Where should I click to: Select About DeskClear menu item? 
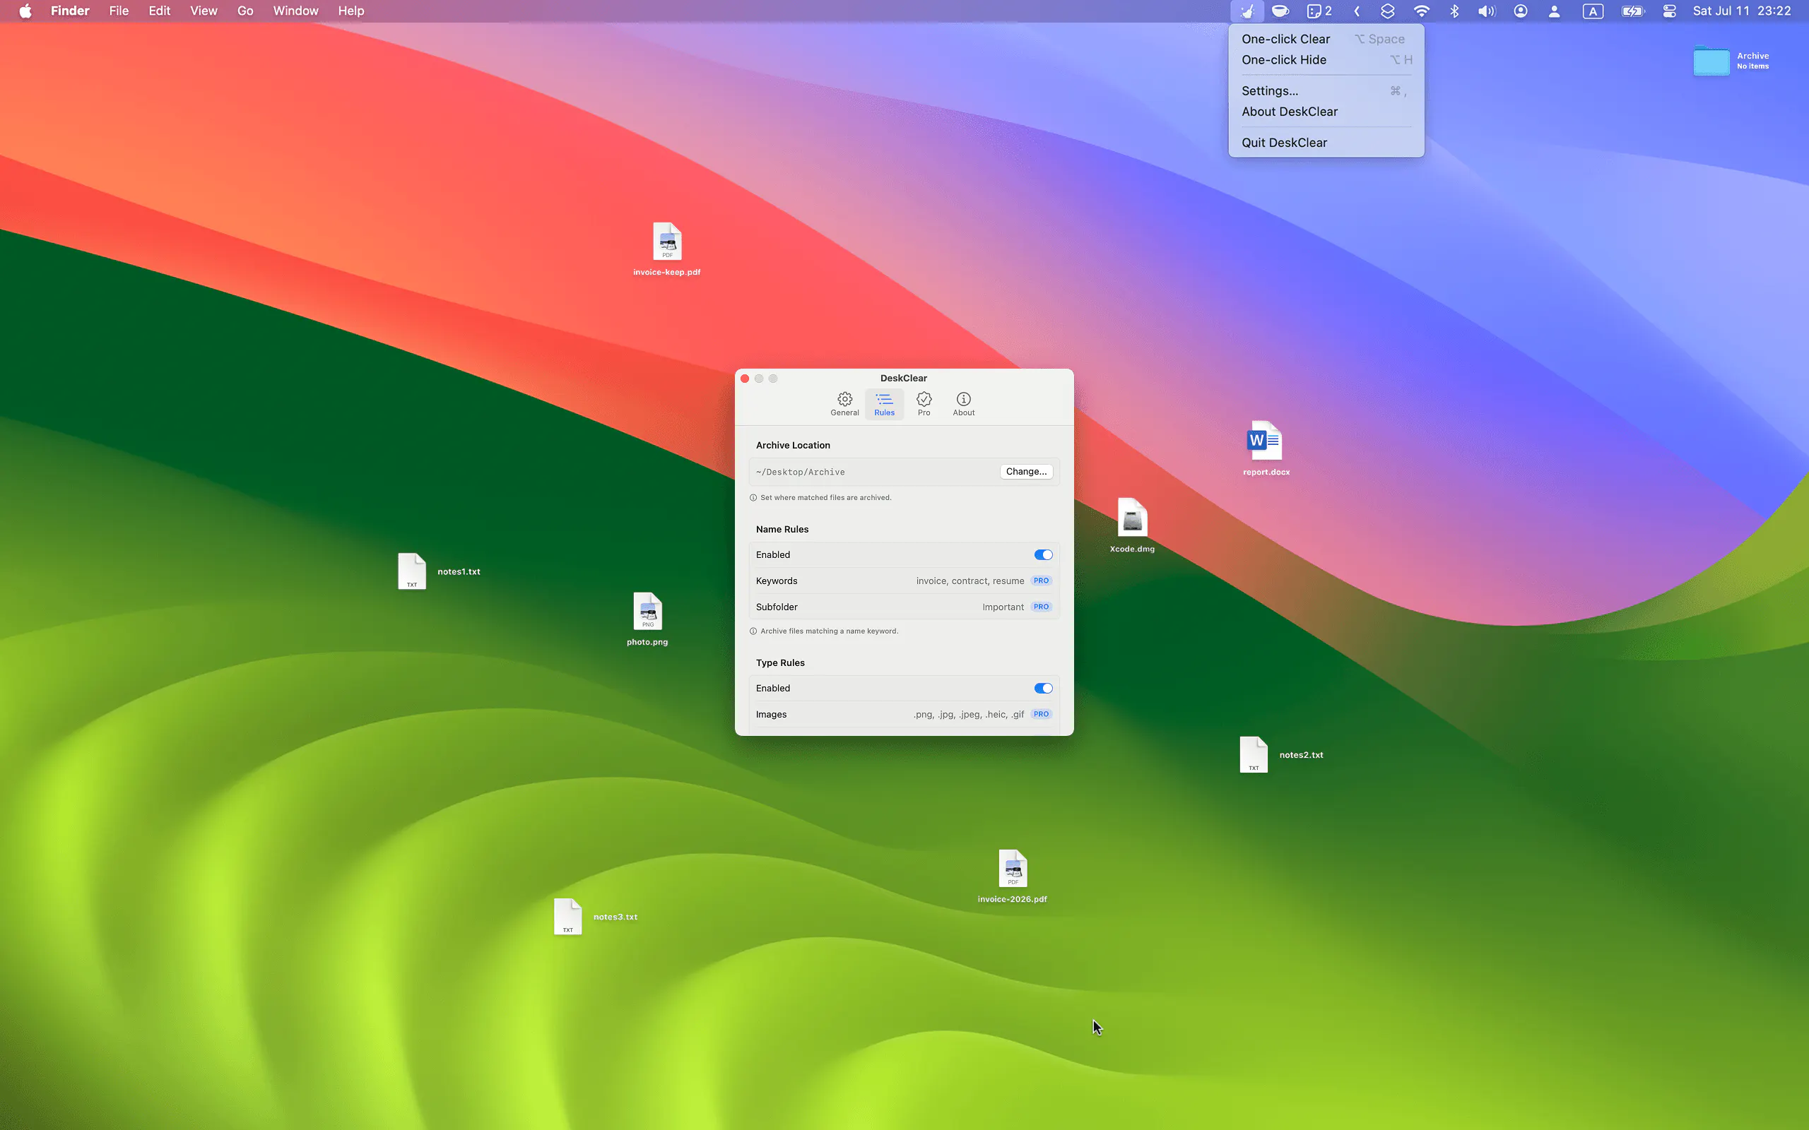click(x=1326, y=112)
